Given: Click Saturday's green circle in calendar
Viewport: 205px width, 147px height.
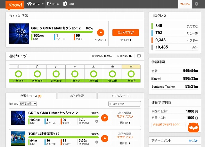Looking at the screenshot, I should point(131,74).
